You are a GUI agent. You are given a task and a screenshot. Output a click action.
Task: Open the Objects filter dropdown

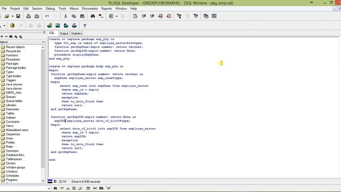point(43,42)
